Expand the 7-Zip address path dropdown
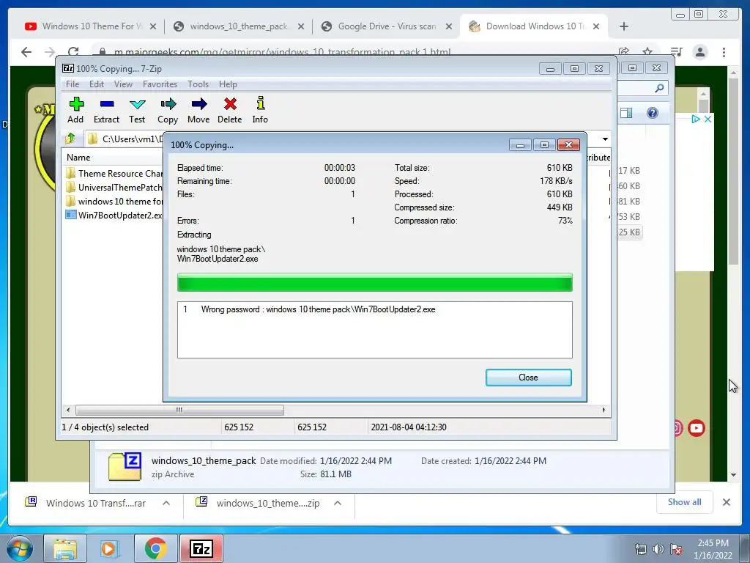This screenshot has width=750, height=563. 605,139
